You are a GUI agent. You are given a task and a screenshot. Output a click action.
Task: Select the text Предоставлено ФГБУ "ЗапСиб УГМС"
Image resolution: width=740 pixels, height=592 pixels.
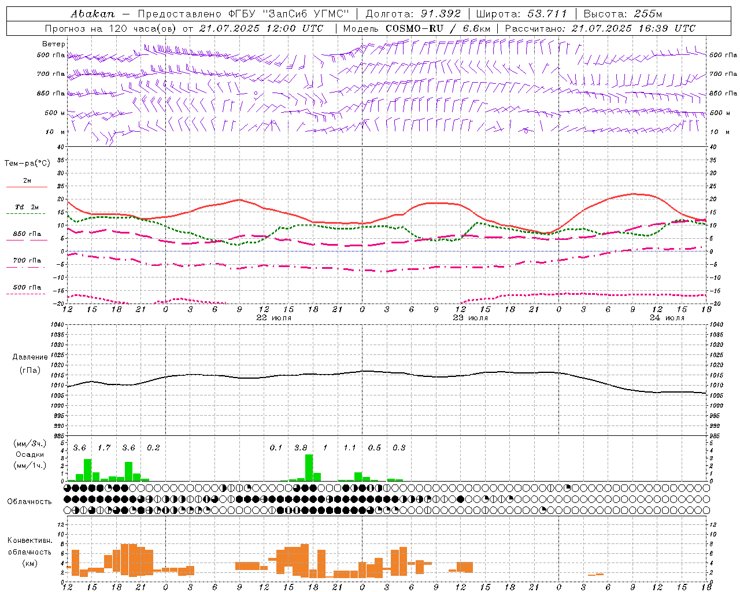click(243, 14)
